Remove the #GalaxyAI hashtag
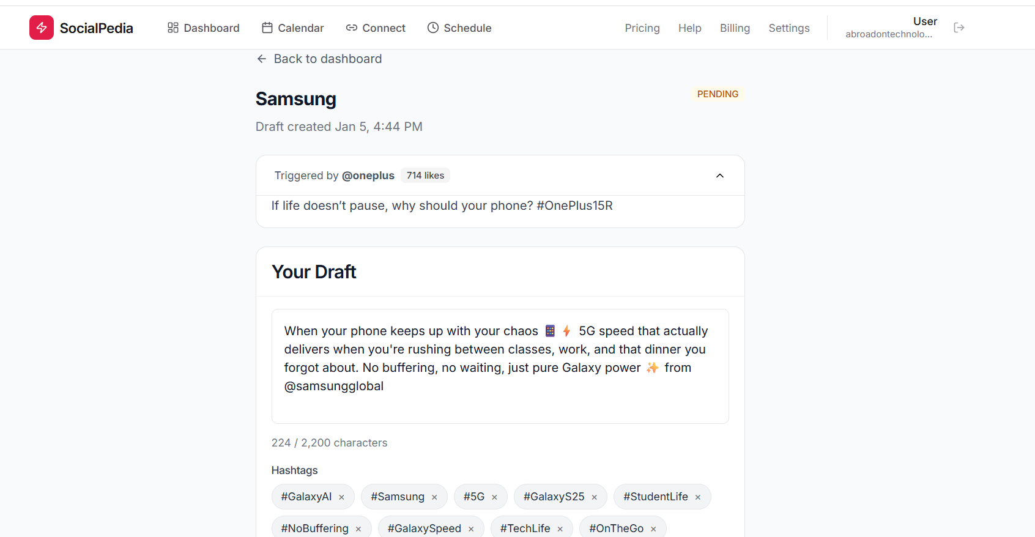The width and height of the screenshot is (1035, 537). (x=341, y=497)
